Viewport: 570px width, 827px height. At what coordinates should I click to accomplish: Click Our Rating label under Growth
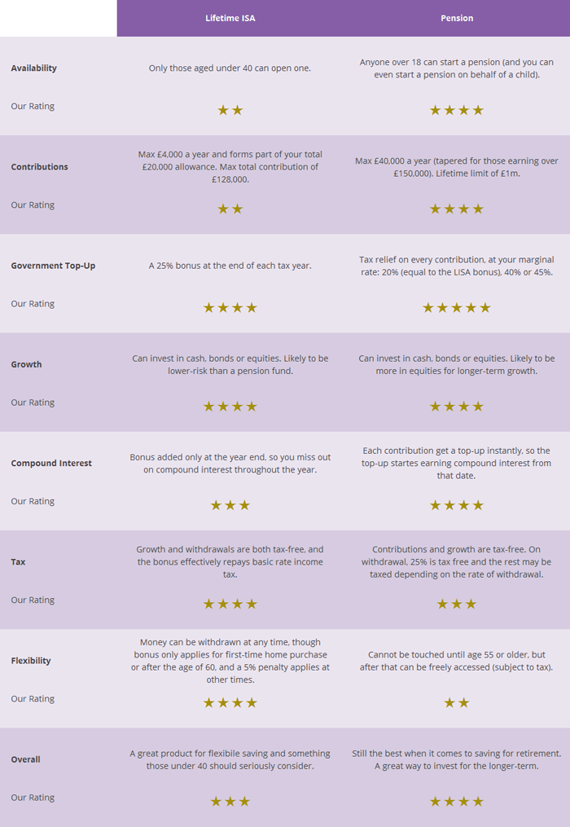pyautogui.click(x=33, y=403)
